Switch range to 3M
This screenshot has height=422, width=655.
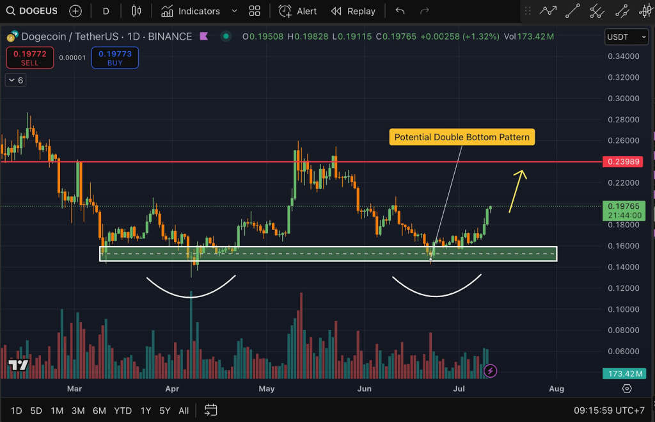[x=77, y=410]
